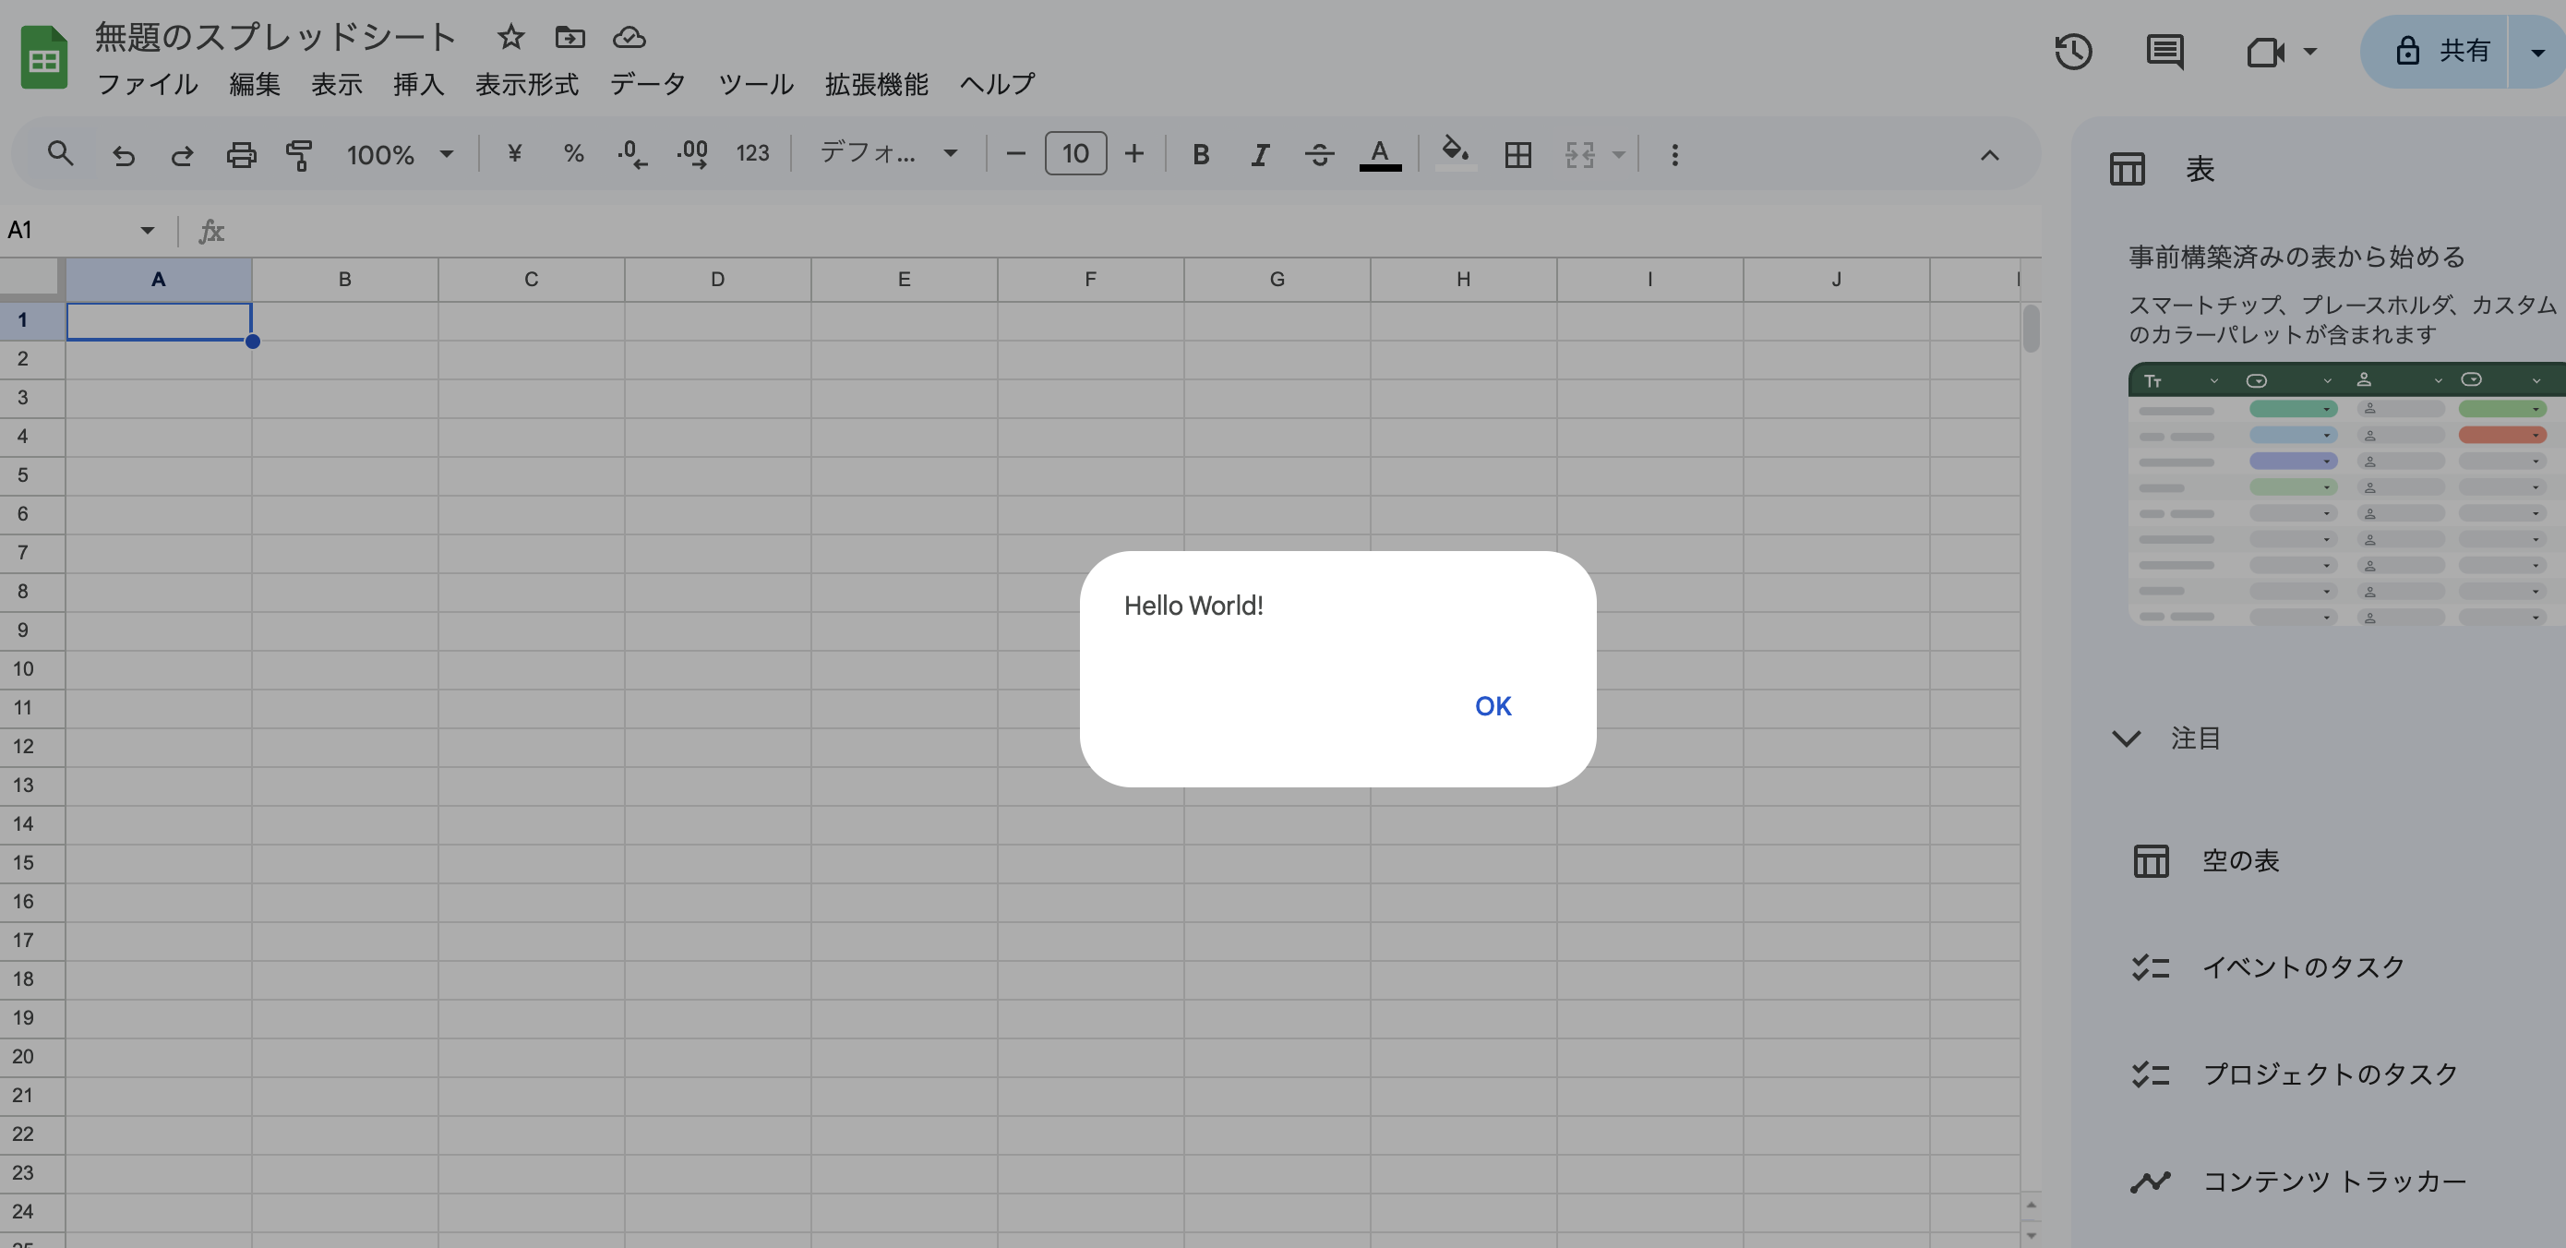The height and width of the screenshot is (1248, 2566).
Task: Click the star icon beside the title
Action: pos(511,38)
